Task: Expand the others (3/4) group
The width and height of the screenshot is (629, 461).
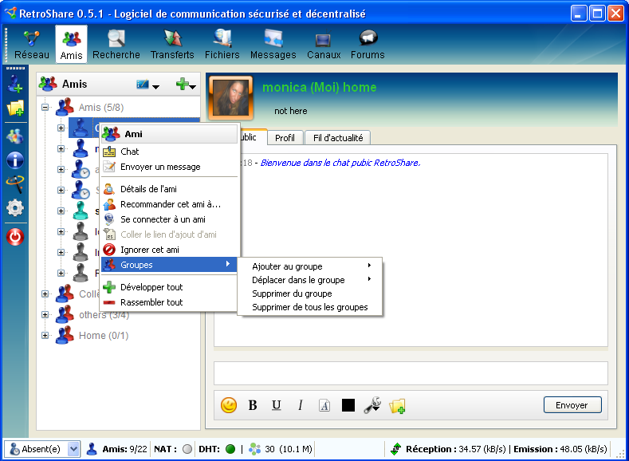Action: coord(45,314)
